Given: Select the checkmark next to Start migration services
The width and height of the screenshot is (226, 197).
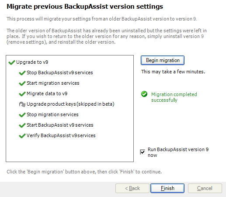Looking at the screenshot, I should (22, 83).
